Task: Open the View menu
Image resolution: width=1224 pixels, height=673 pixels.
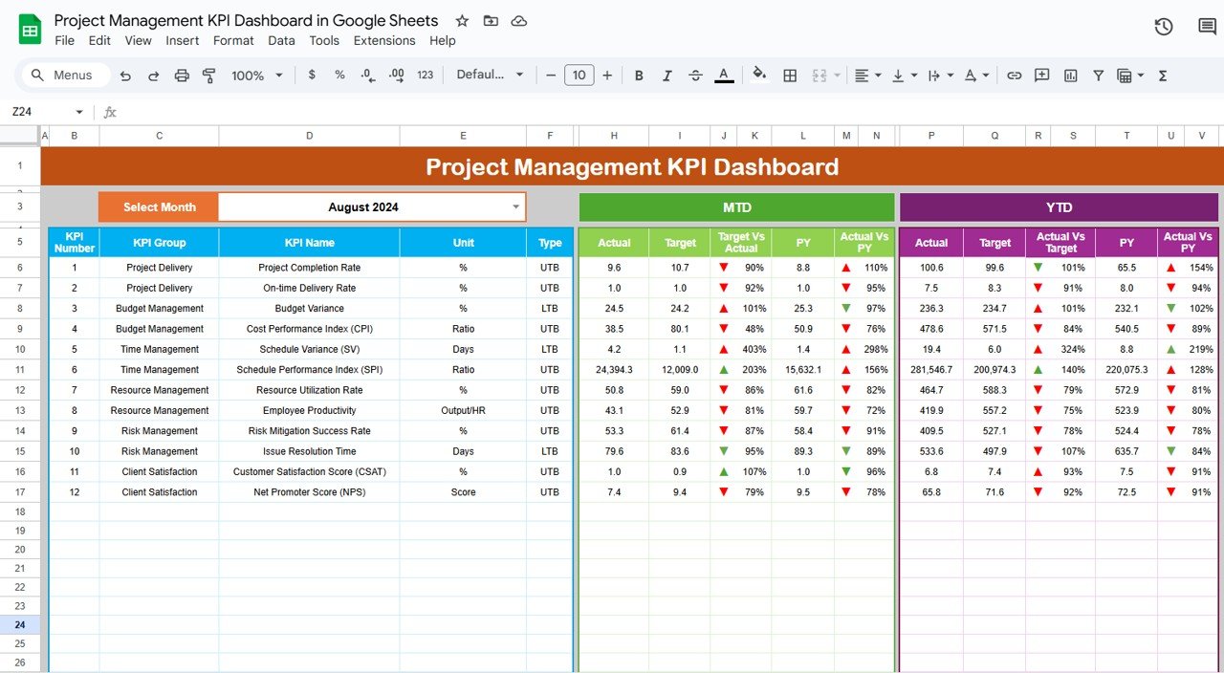Action: pyautogui.click(x=138, y=41)
